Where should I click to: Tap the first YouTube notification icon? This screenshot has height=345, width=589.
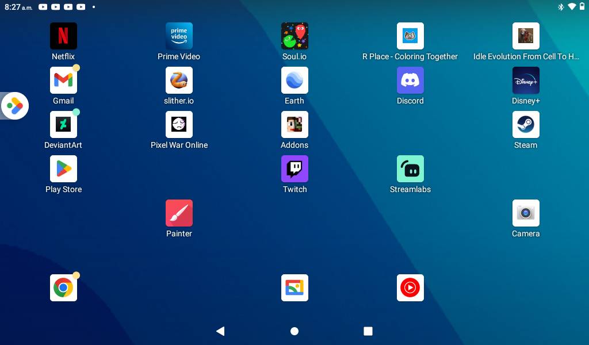coord(43,7)
